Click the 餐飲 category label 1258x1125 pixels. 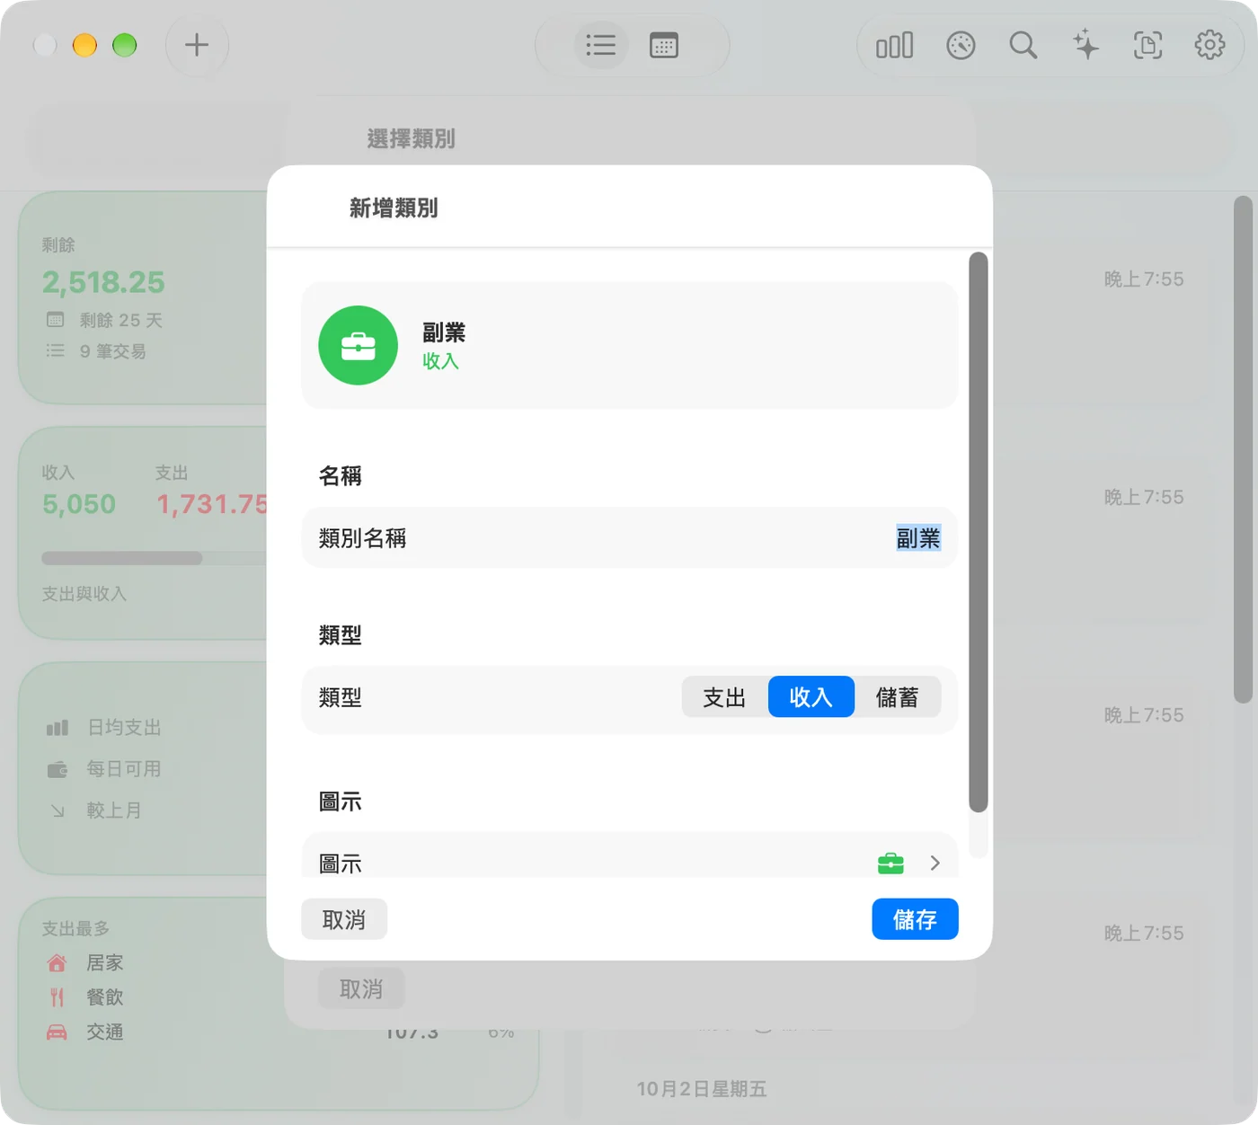pos(104,997)
